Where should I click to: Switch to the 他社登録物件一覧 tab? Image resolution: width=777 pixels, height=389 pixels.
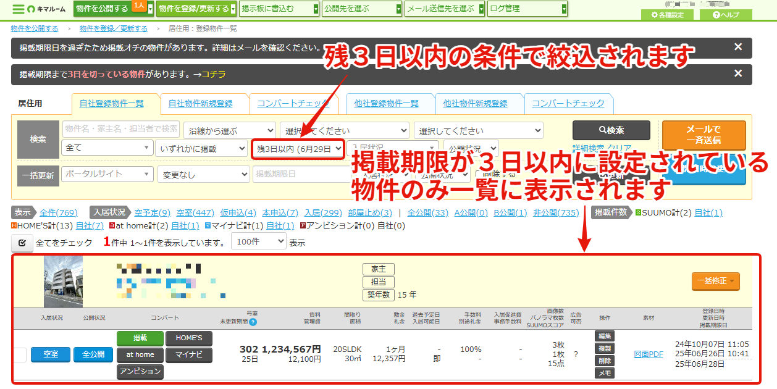click(387, 104)
